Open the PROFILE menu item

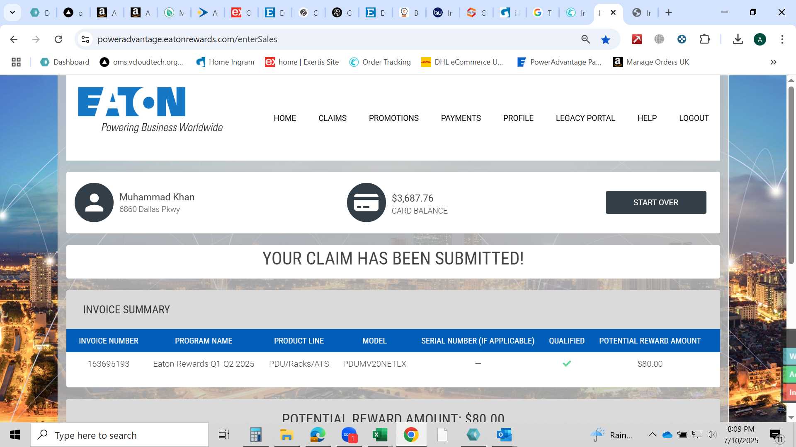tap(518, 118)
